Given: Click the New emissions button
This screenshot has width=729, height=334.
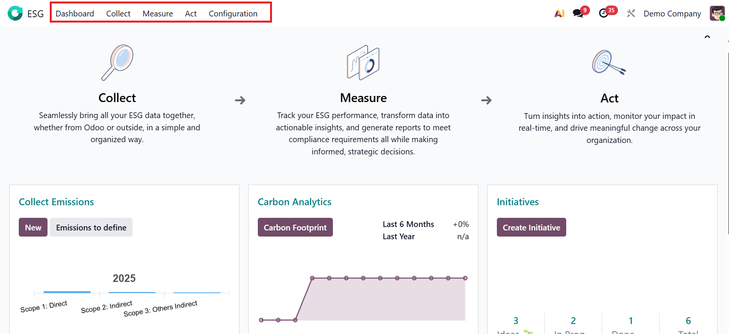Looking at the screenshot, I should [33, 227].
